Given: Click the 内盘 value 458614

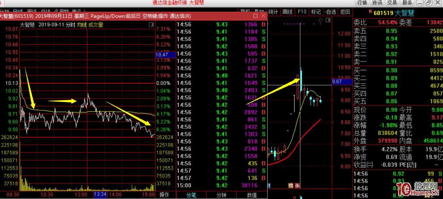Looking at the screenshot, I should point(433,141).
